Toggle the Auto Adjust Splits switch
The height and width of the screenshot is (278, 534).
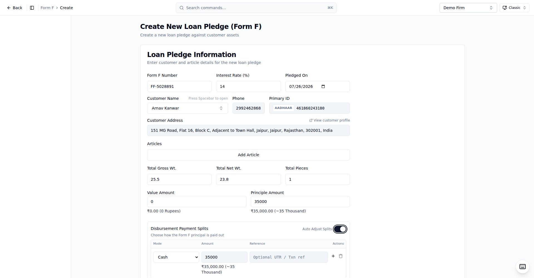click(x=340, y=229)
